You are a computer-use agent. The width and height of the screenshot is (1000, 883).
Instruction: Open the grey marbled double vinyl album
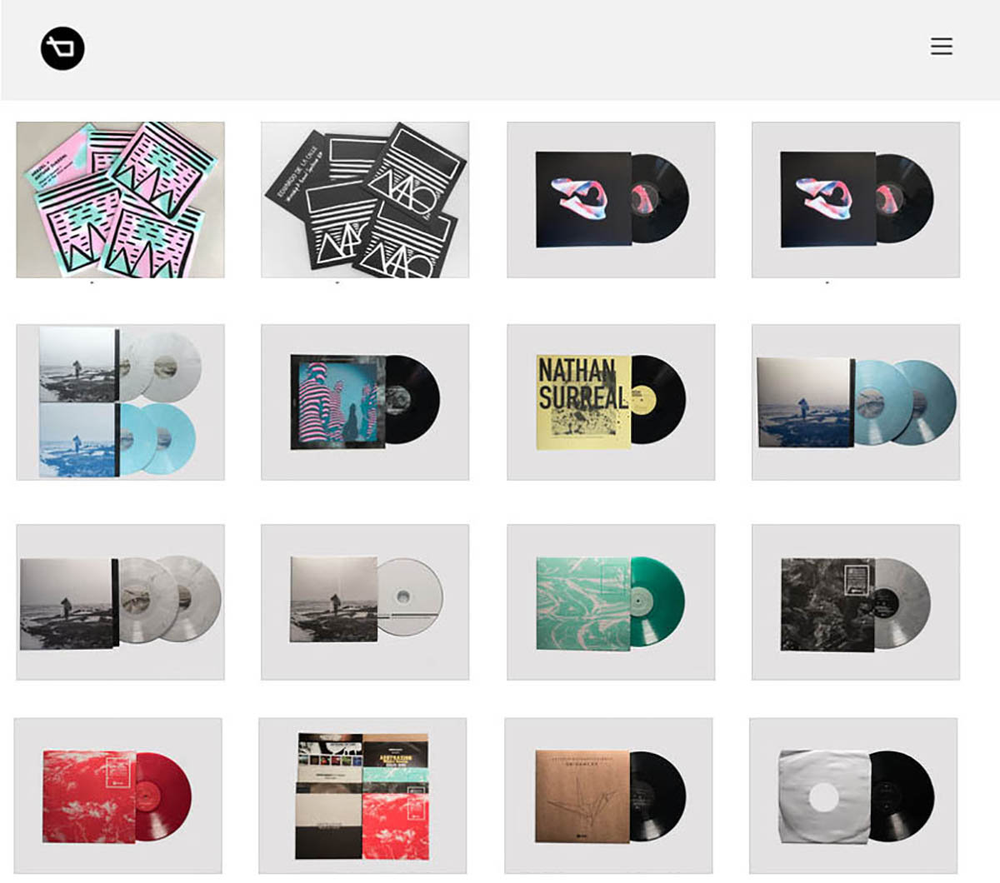tap(120, 602)
